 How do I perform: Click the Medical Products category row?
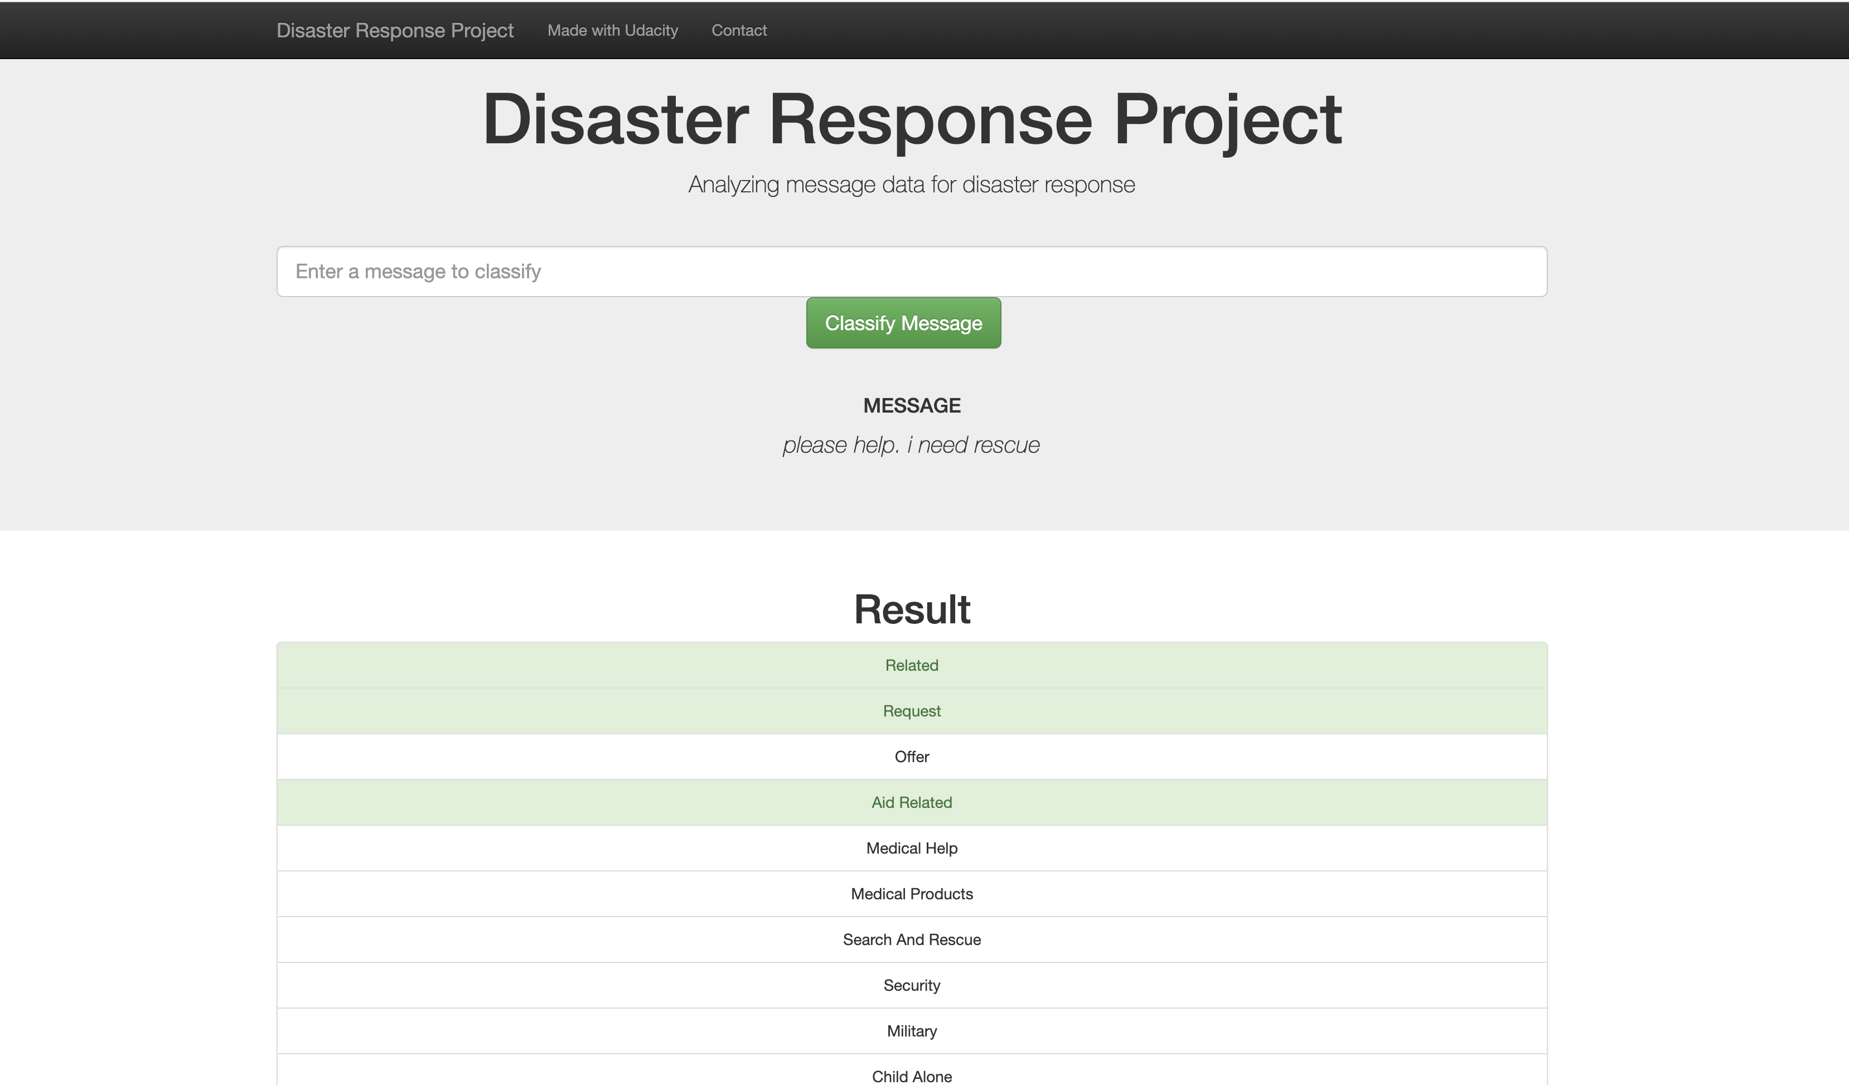tap(911, 894)
